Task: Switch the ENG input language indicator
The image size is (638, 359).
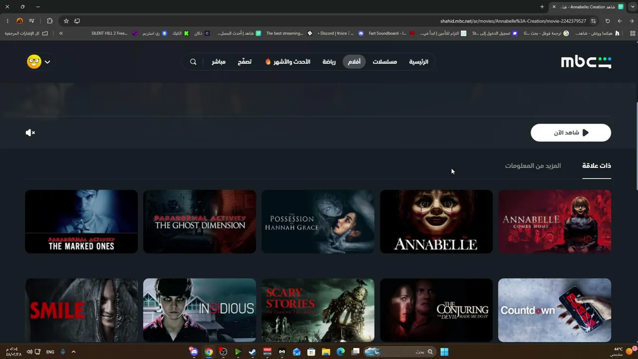Action: tap(50, 352)
